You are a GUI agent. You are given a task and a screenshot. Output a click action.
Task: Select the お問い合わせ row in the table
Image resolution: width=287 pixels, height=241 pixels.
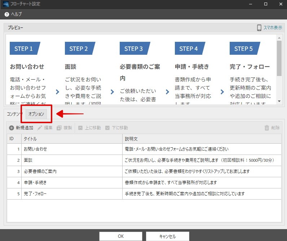tap(144, 149)
